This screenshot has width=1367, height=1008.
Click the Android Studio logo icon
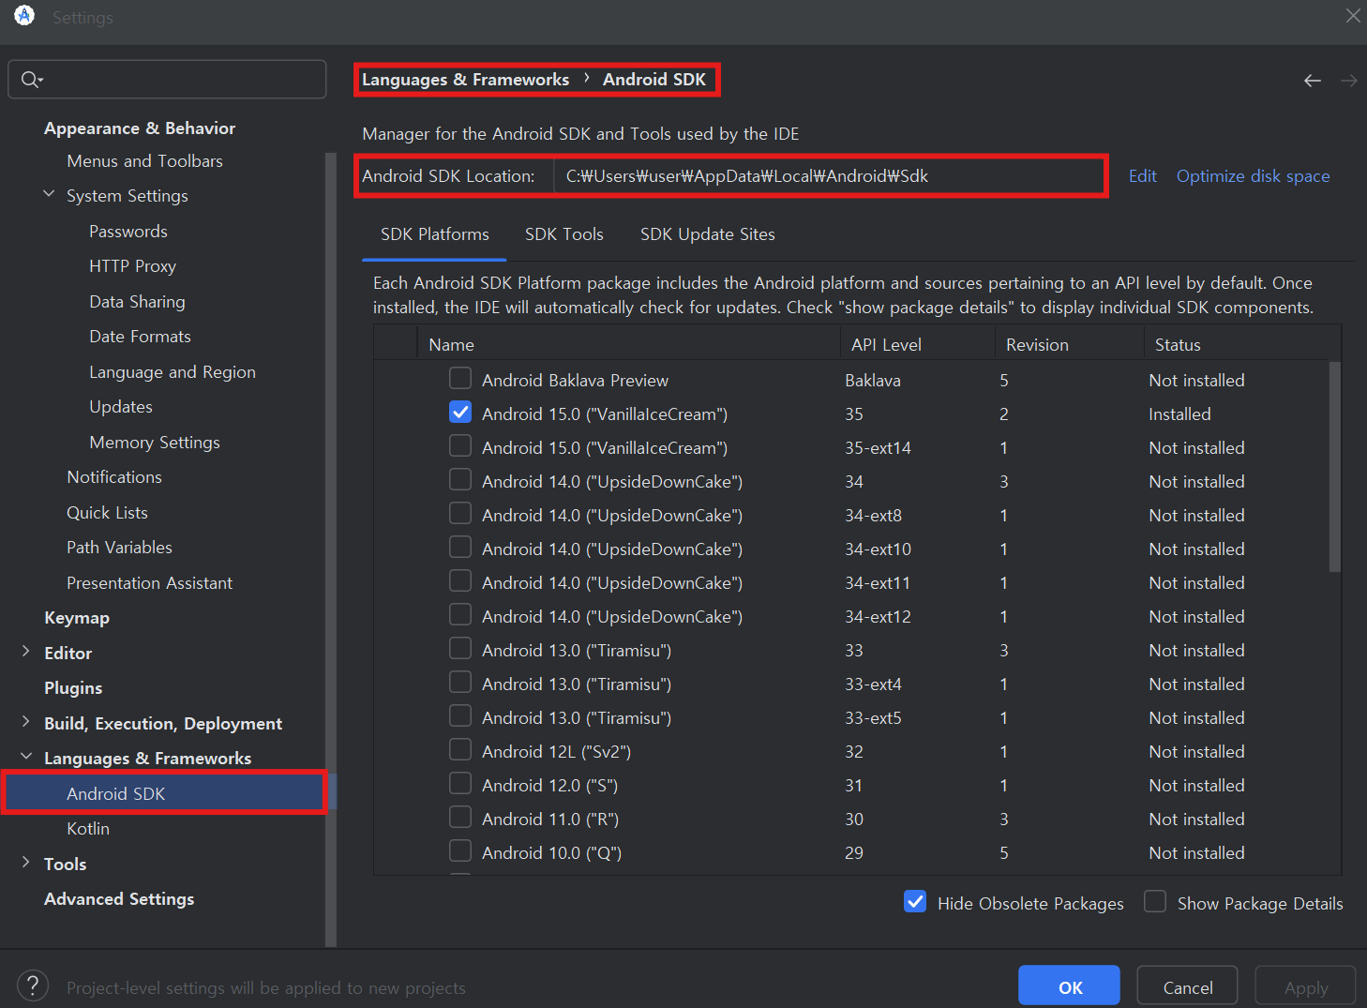[x=24, y=15]
